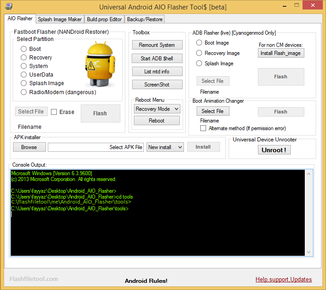Start ADB Shell from the Toolbox
The width and height of the screenshot is (326, 290).
coord(157,59)
